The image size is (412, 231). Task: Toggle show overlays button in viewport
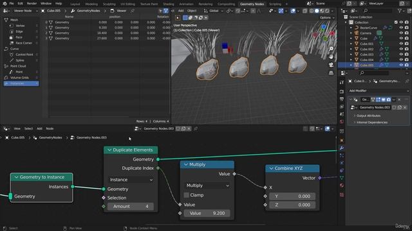tap(293, 11)
